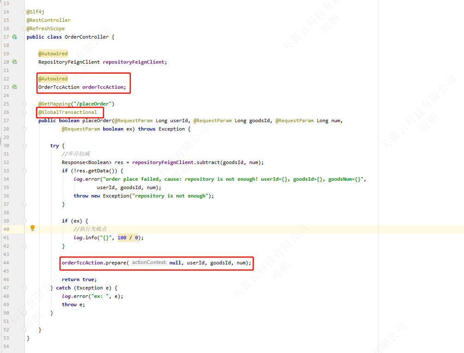Click the @RestController annotation
464x353 pixels.
pyautogui.click(x=48, y=20)
